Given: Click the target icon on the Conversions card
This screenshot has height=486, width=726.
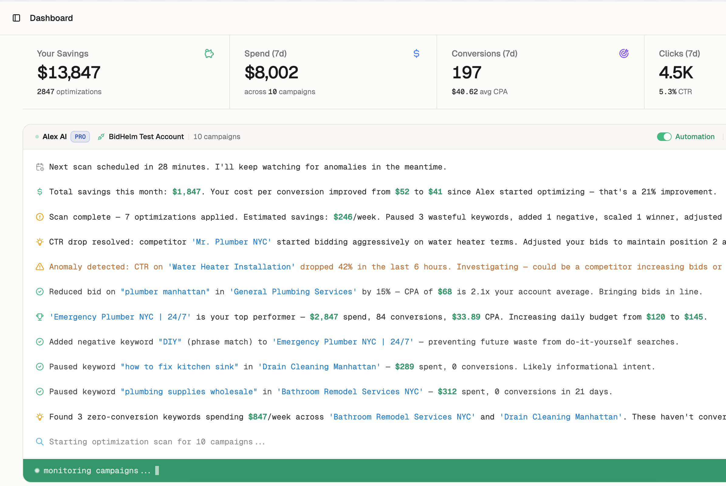Looking at the screenshot, I should 624,53.
